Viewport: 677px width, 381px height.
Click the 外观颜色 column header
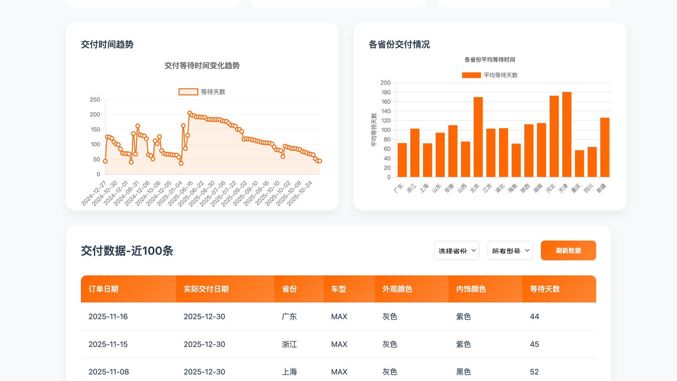pos(412,289)
